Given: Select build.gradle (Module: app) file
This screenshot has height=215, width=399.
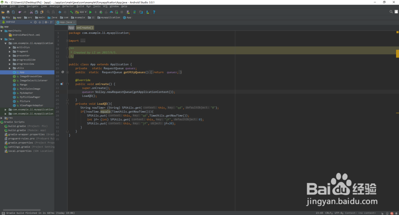Looking at the screenshot, I should tap(25, 130).
